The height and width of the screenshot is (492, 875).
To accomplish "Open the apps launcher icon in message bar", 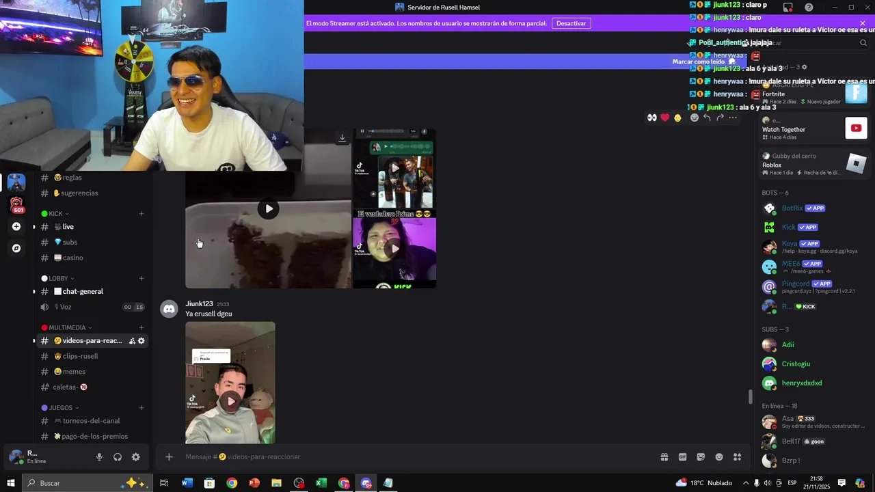I will click(x=738, y=457).
